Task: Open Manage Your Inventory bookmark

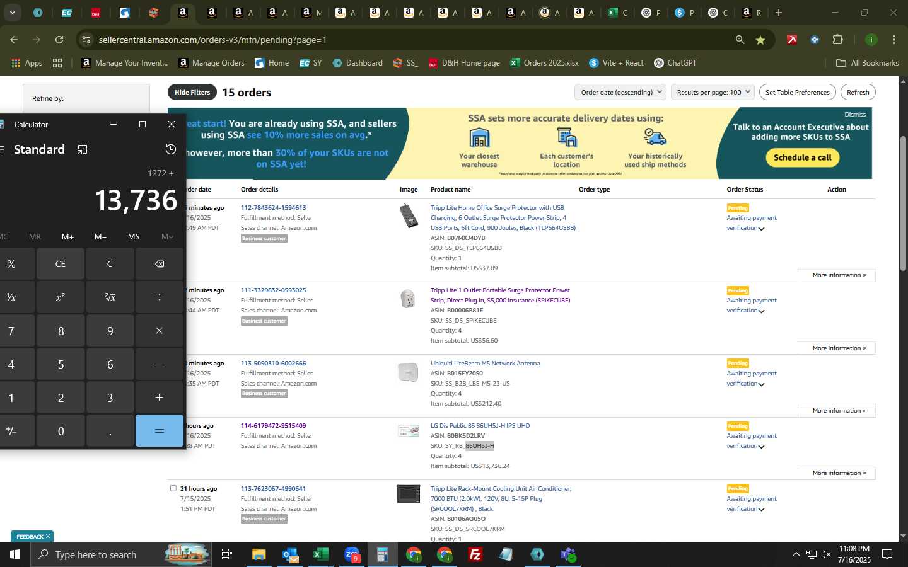Action: click(x=125, y=63)
